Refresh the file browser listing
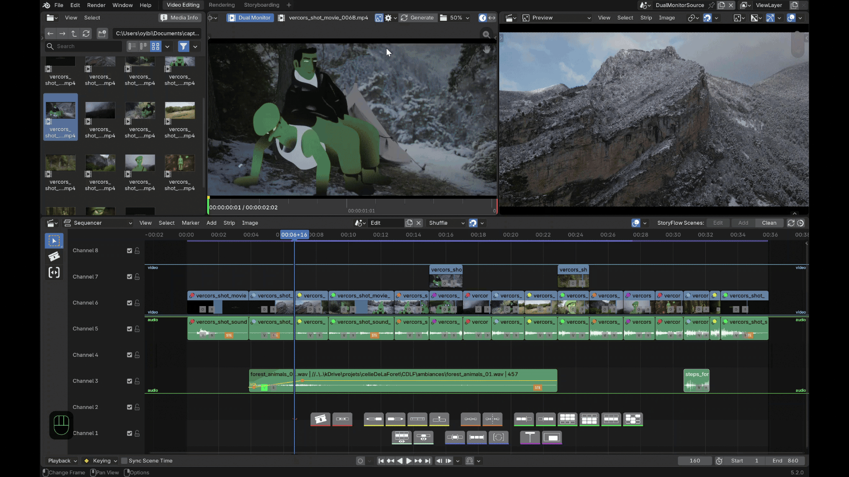Viewport: 849px width, 477px height. pyautogui.click(x=86, y=34)
